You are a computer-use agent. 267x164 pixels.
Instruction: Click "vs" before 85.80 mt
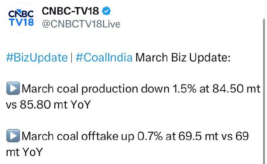coord(12,105)
